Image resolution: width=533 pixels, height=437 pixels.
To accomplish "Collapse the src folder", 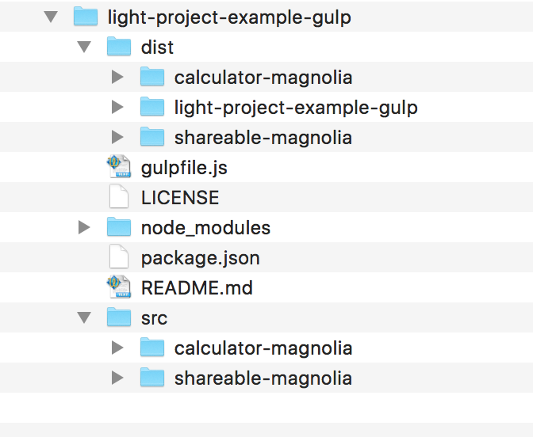I will pos(85,317).
